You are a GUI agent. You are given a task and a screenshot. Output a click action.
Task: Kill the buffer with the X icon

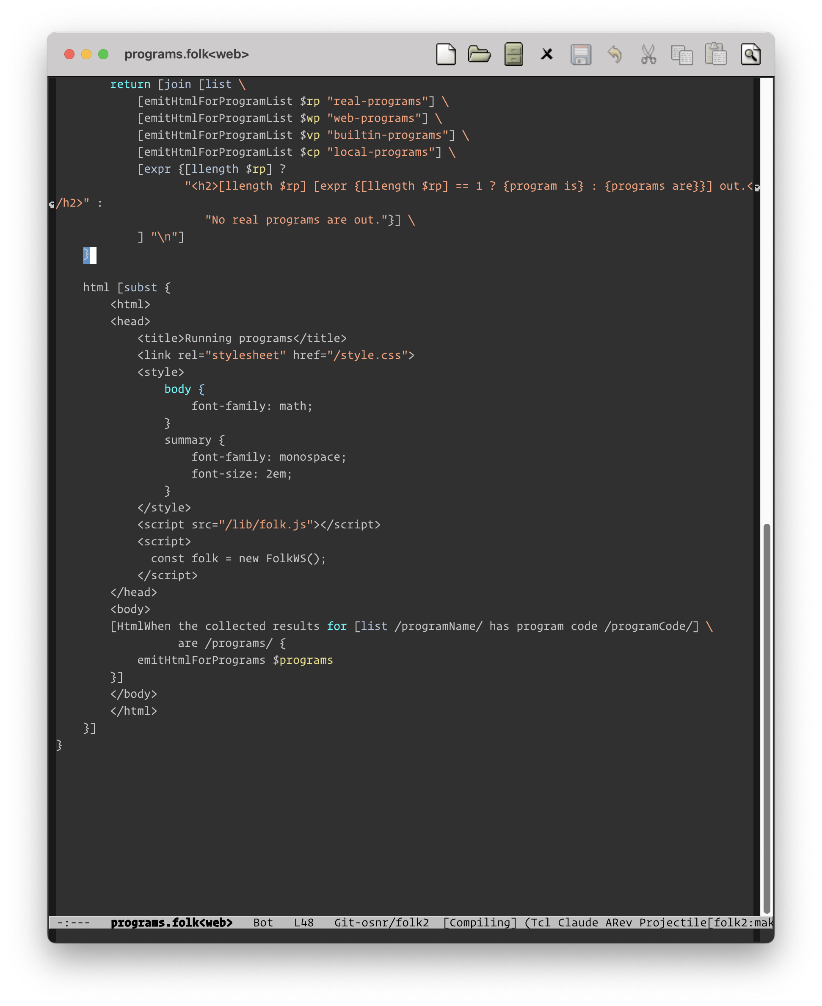click(546, 54)
